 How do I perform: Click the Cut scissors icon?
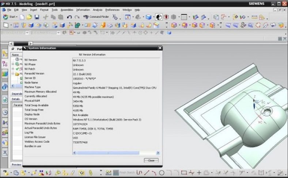[x=45, y=17]
